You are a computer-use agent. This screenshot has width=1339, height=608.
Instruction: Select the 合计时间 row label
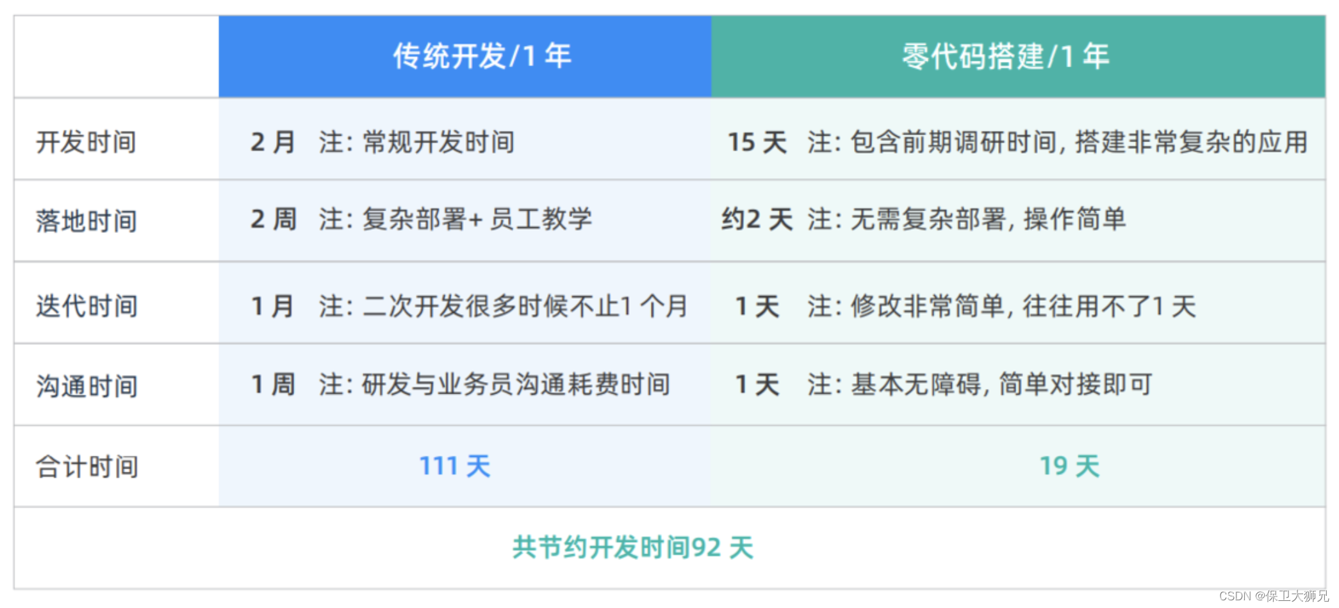[86, 467]
